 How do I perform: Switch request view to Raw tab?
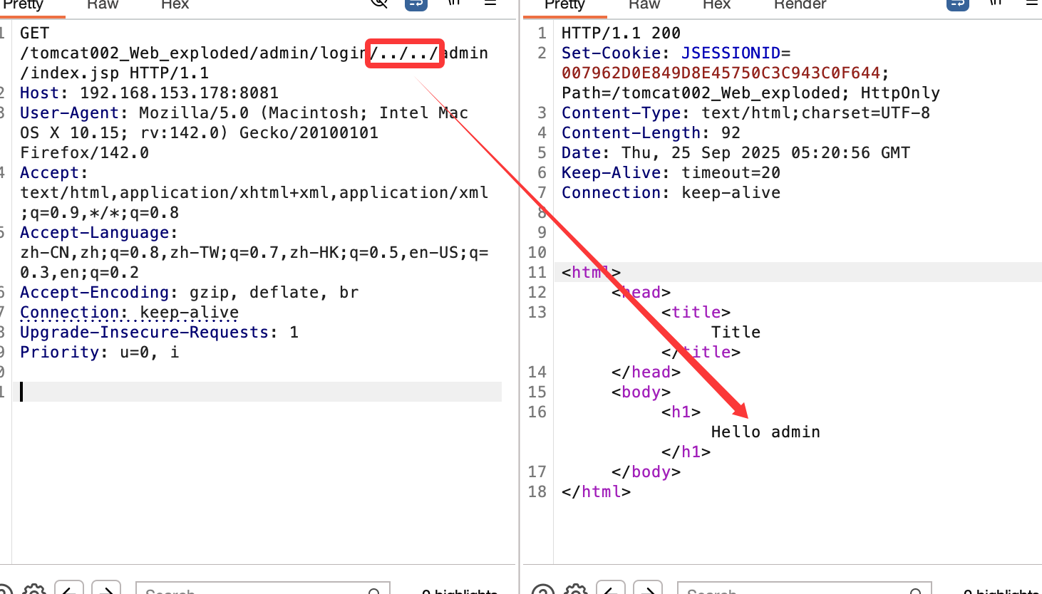(103, 5)
